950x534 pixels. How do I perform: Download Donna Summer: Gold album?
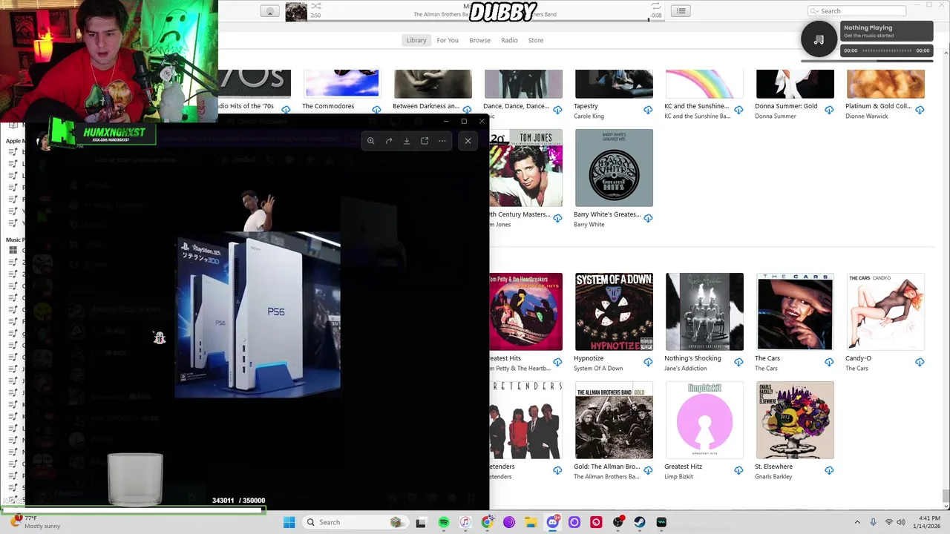pos(829,110)
